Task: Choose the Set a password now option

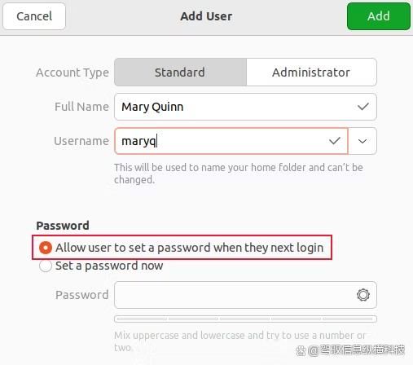Action: (x=101, y=266)
